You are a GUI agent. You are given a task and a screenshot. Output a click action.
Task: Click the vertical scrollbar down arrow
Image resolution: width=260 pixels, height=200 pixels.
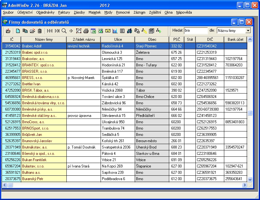[x=250, y=179]
